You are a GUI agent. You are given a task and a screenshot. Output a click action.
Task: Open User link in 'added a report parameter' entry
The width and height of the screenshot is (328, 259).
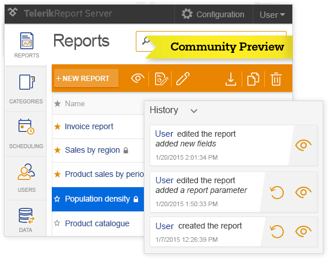165,180
